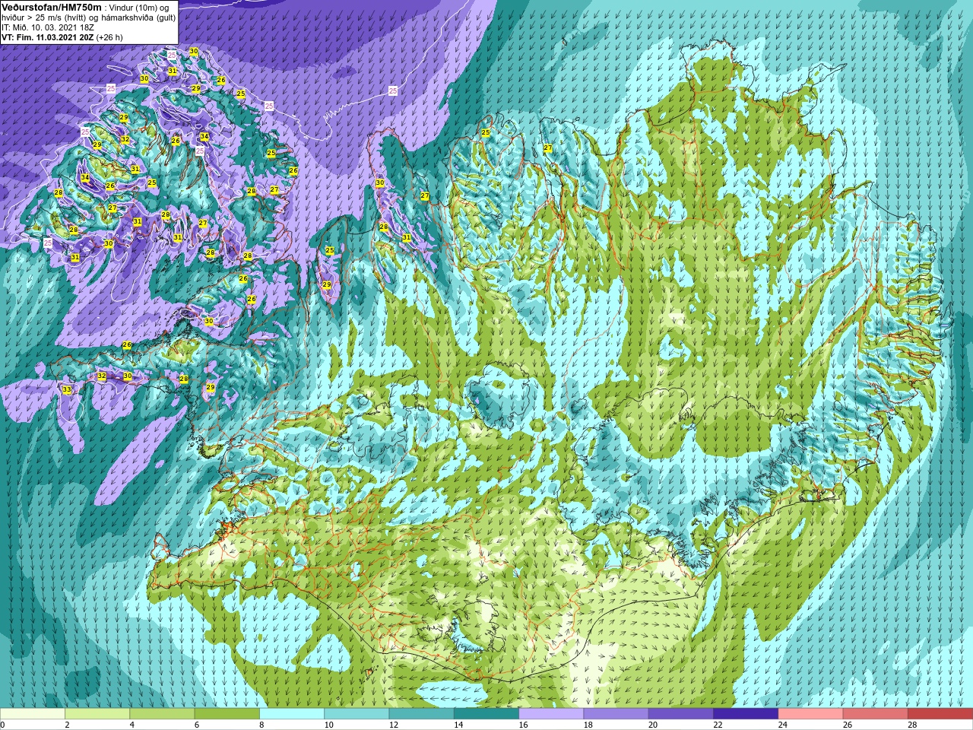Click the "Veðurstofan/HM750m" title text
Image resolution: width=973 pixels, height=730 pixels.
51,7
